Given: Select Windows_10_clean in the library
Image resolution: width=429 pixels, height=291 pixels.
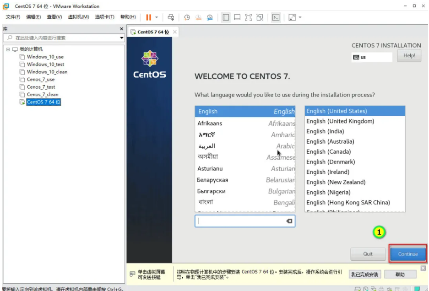Looking at the screenshot, I should click(47, 72).
